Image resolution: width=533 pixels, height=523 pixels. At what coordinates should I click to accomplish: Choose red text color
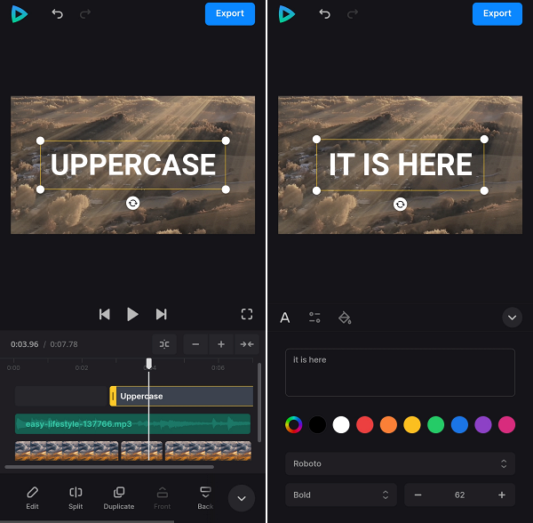[x=365, y=424]
